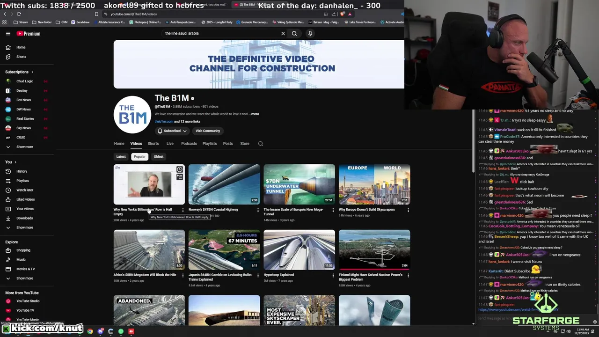This screenshot has width=599, height=337.
Task: Open Discord from the taskbar
Action: (x=100, y=331)
